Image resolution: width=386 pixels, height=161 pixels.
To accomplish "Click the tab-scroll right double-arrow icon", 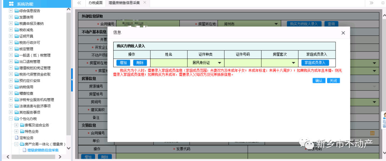I will point(371,3).
